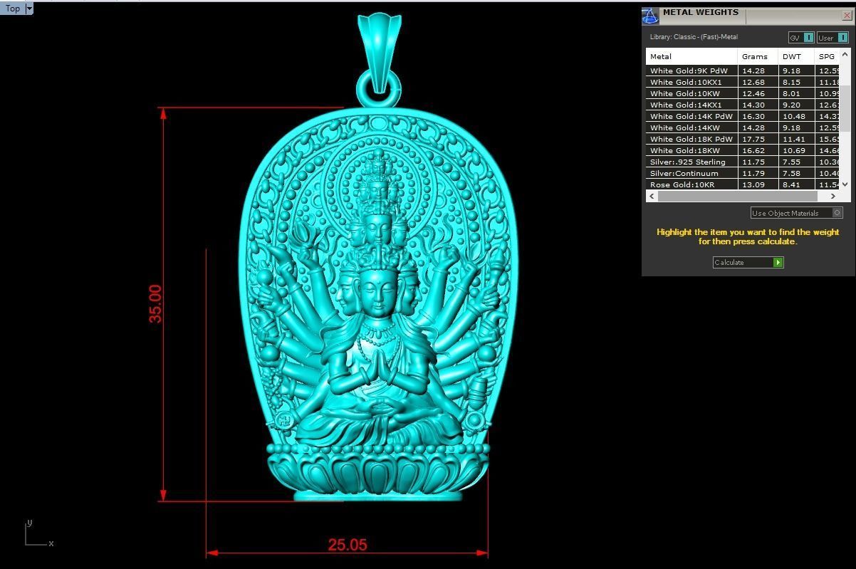
Task: Select the White Gold:9K PdW row
Action: (x=743, y=71)
